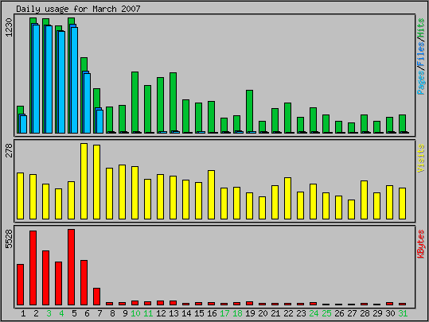429x322 pixels.
Task: Select the blue files bar for day 6
Action: [87, 103]
